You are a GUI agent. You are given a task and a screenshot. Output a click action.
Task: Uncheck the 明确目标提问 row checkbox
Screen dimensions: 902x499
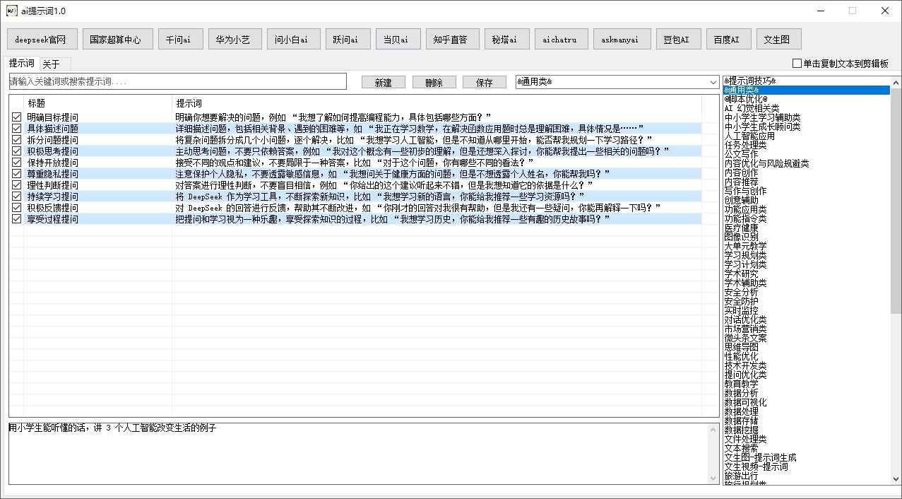coord(16,116)
